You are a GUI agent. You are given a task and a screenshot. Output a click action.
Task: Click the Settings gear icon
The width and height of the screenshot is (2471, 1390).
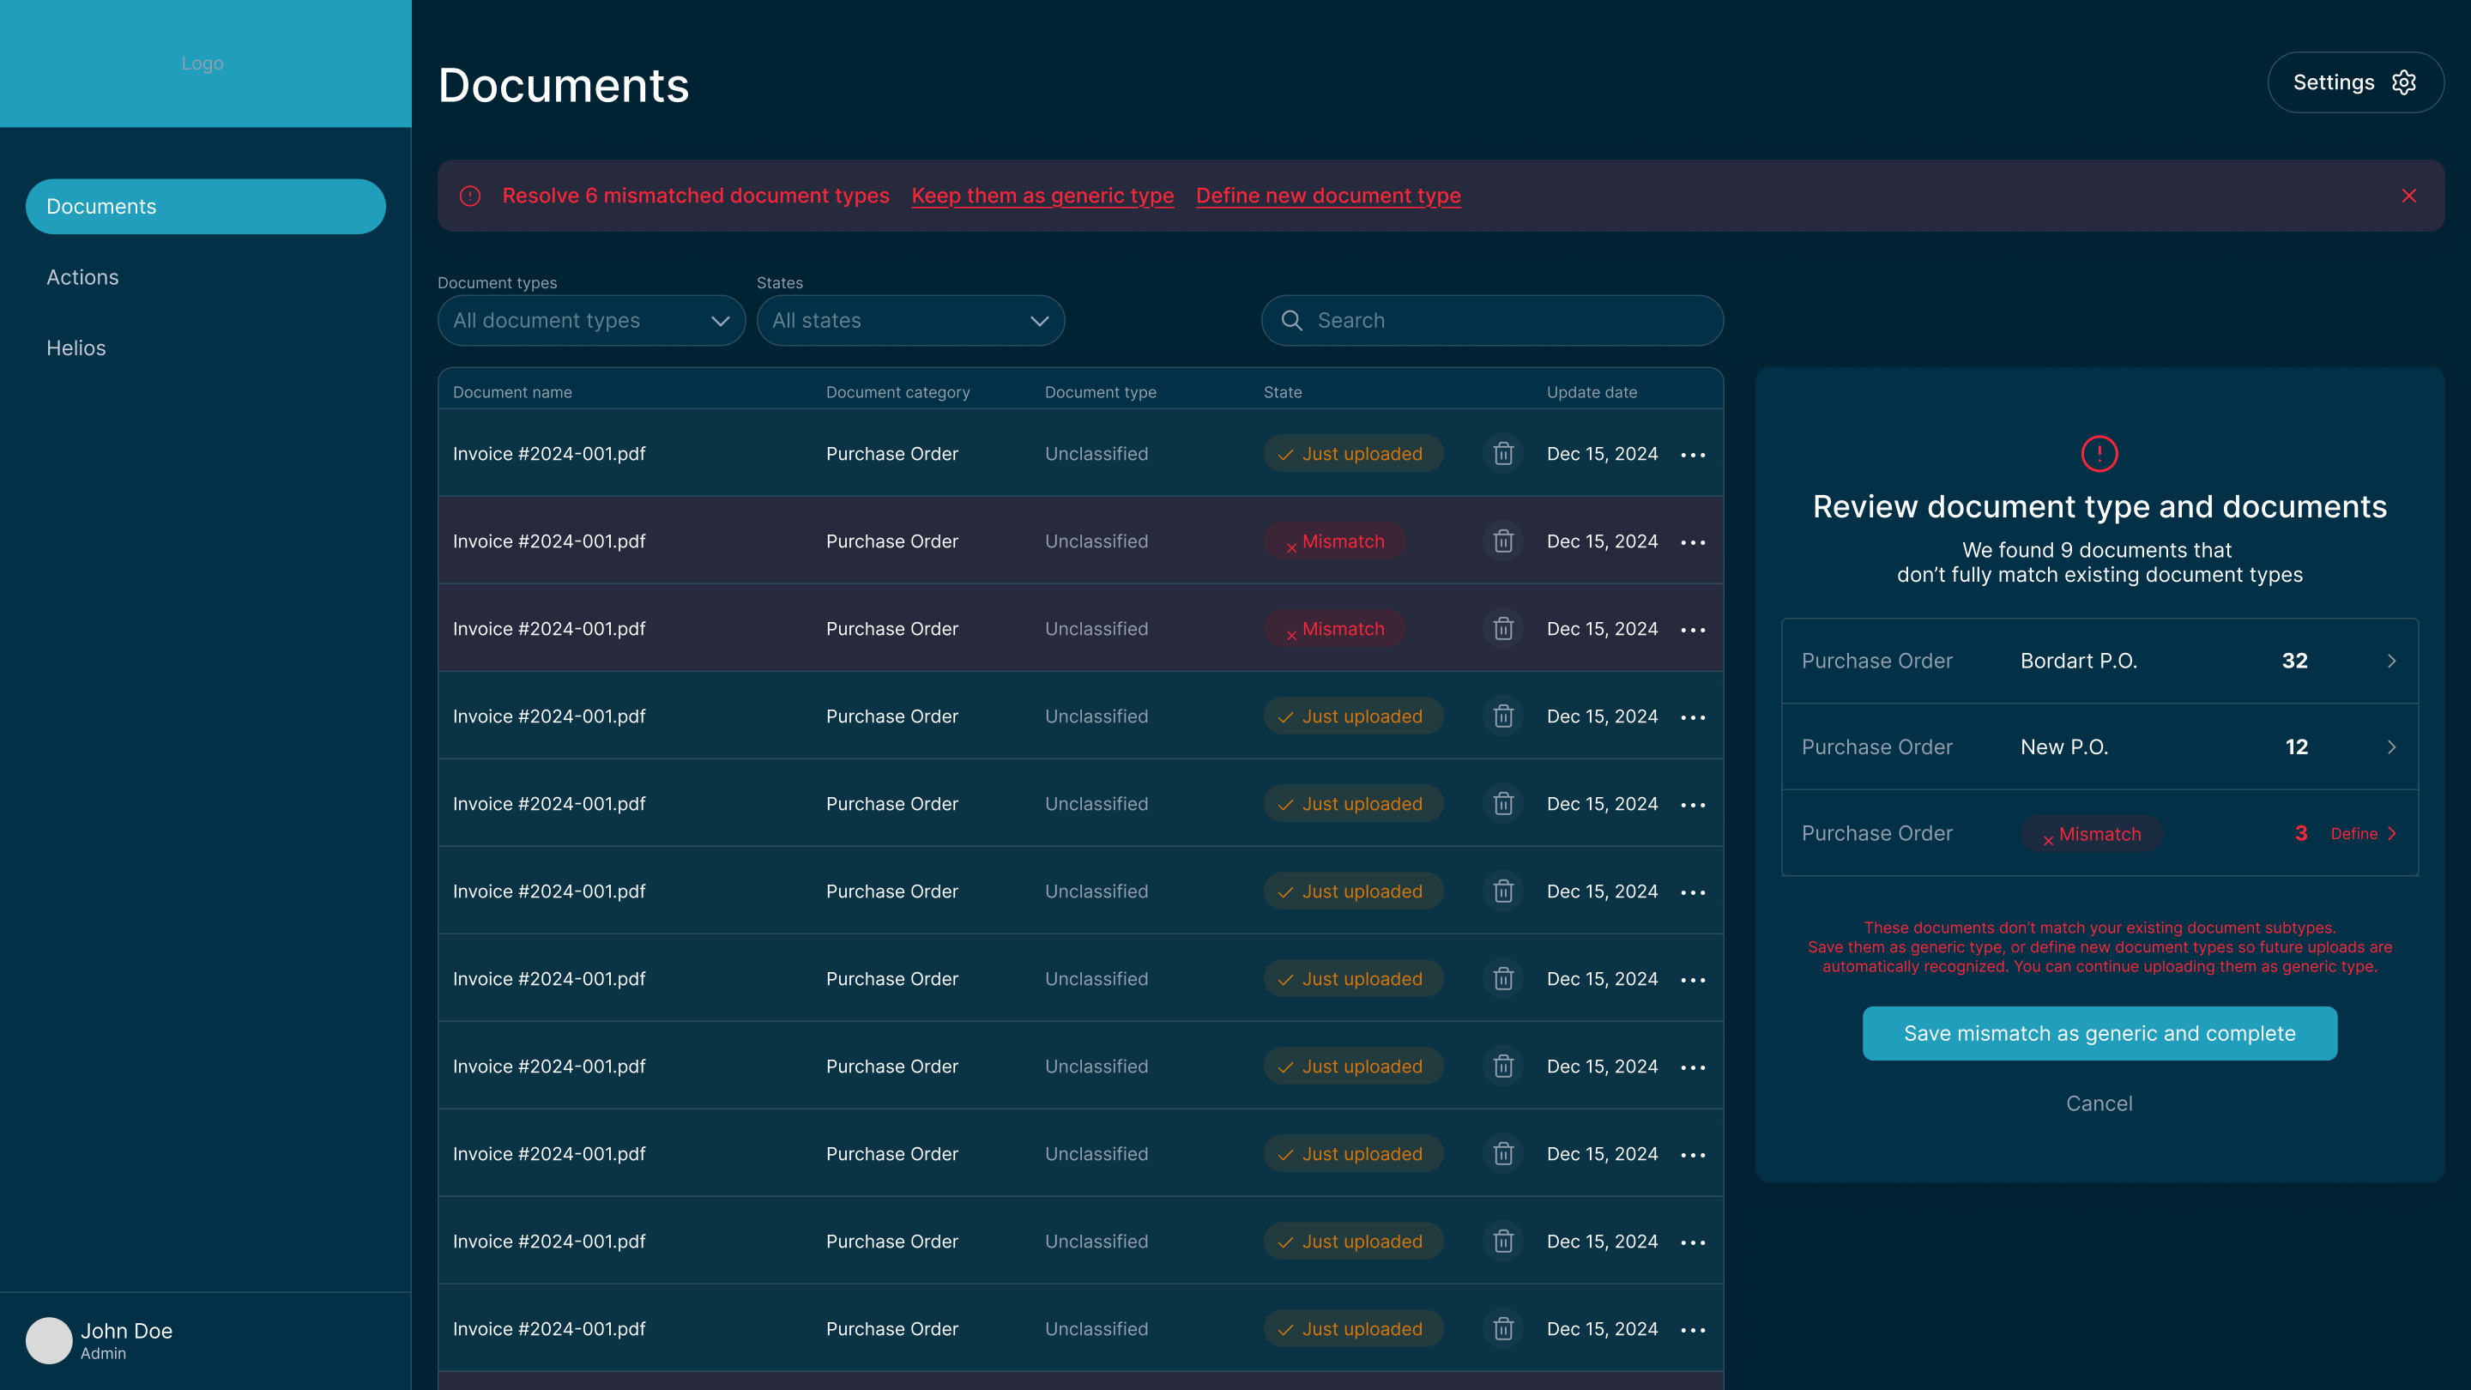coord(2403,82)
